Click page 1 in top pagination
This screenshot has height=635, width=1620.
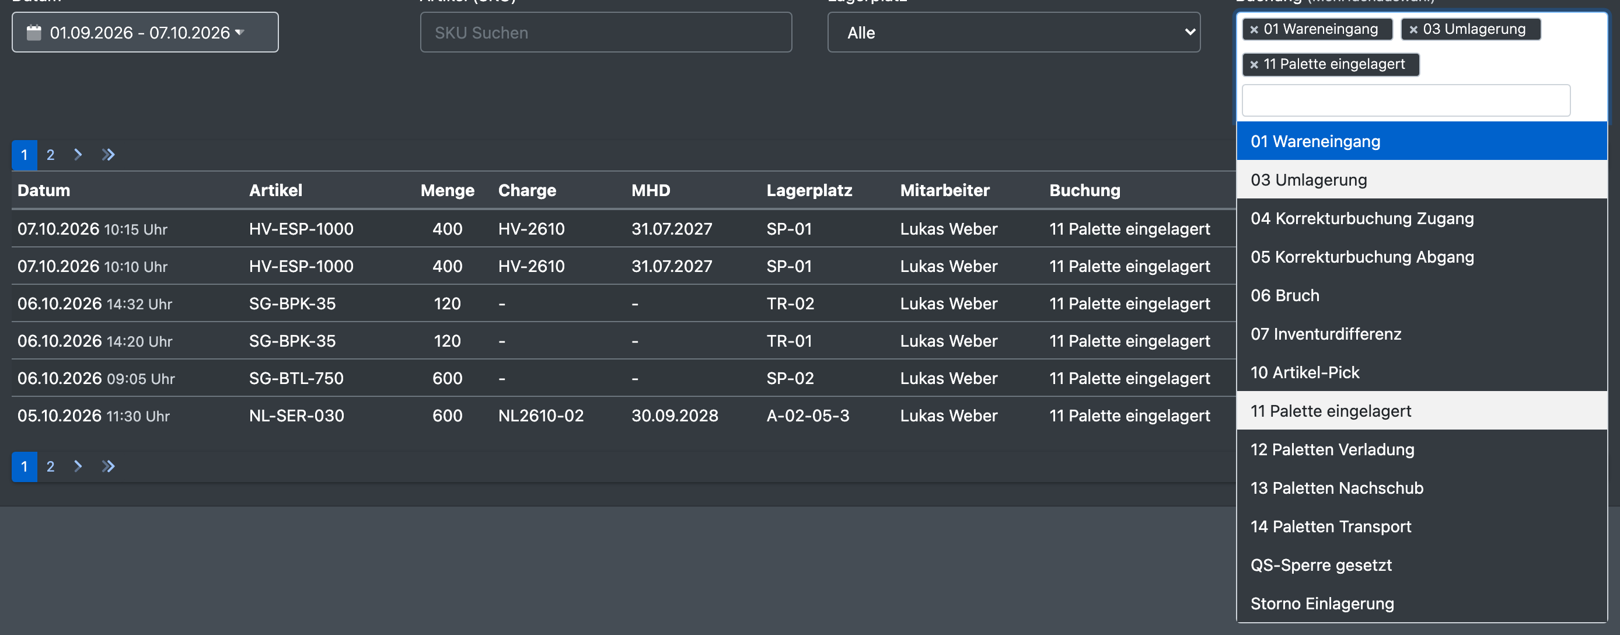pos(25,155)
